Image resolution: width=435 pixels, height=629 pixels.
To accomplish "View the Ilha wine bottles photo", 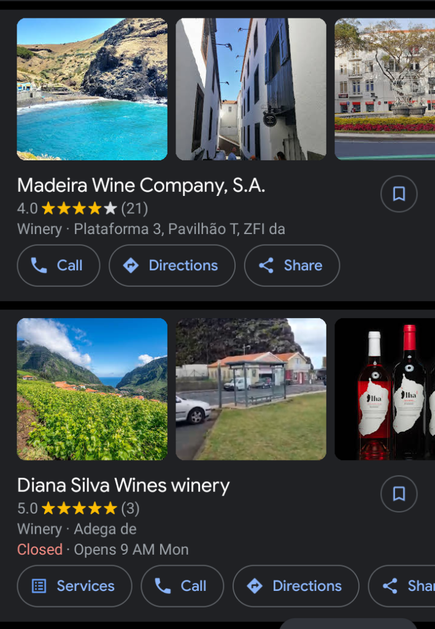I will pos(385,389).
